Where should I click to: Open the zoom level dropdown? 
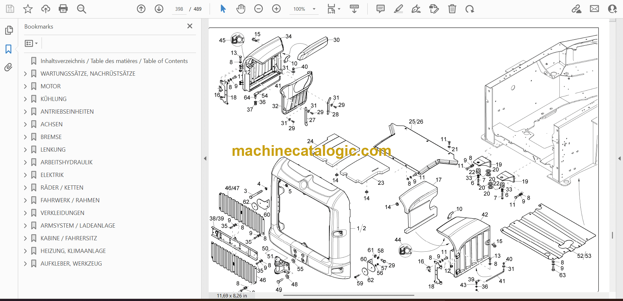314,9
